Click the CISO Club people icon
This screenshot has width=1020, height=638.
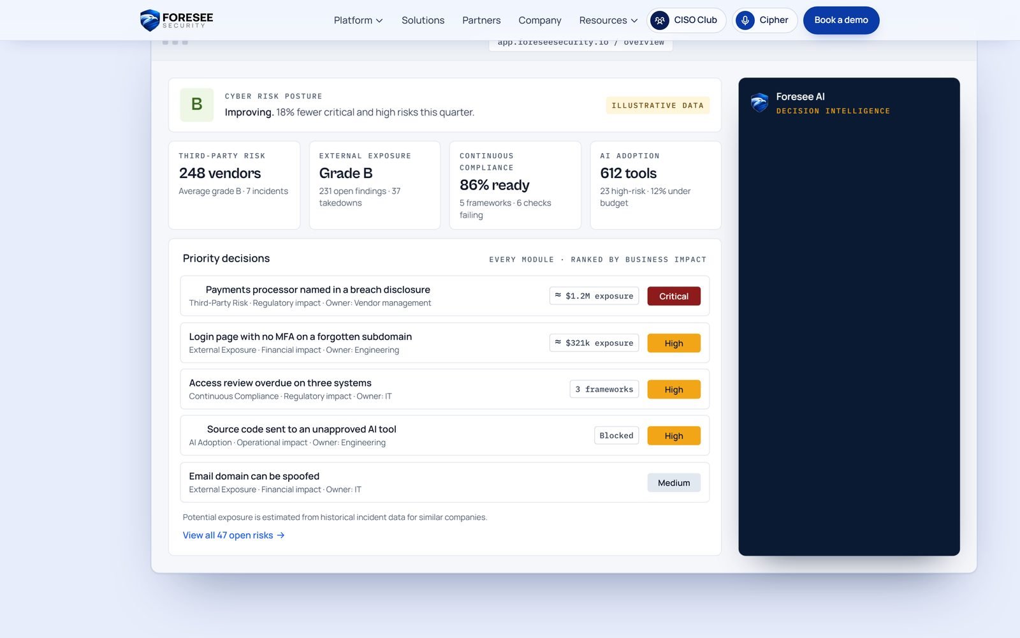point(660,20)
